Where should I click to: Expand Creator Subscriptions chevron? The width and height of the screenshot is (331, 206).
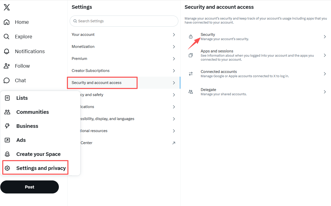[174, 71]
